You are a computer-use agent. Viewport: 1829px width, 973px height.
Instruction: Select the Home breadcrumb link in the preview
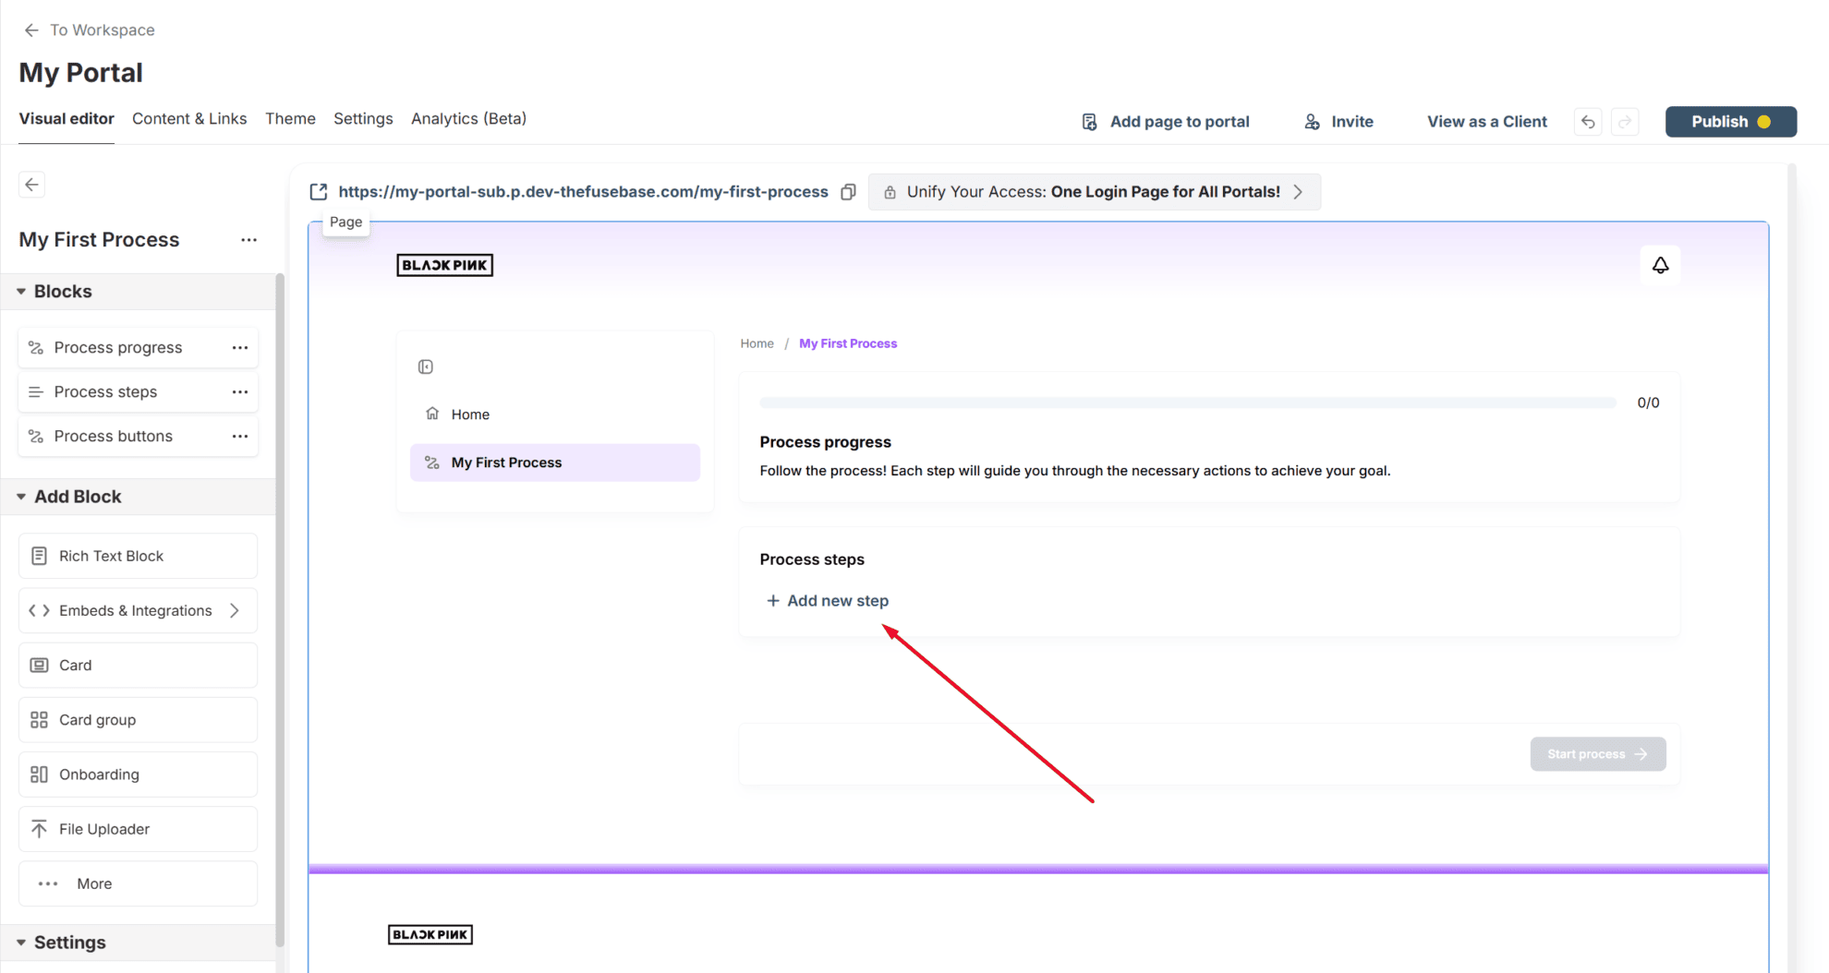pyautogui.click(x=757, y=342)
